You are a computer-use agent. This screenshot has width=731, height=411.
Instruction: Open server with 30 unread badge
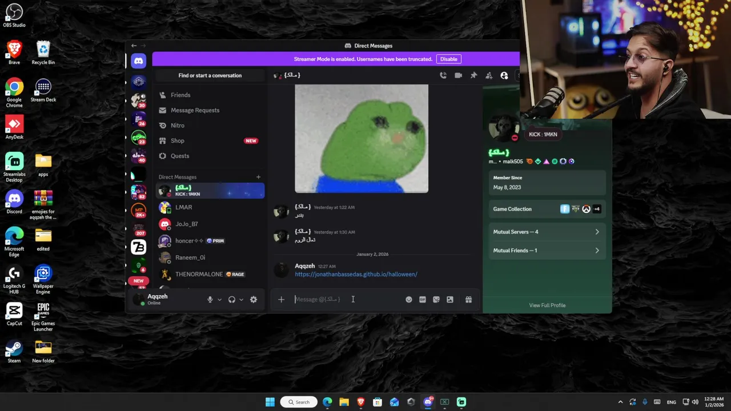point(138,100)
